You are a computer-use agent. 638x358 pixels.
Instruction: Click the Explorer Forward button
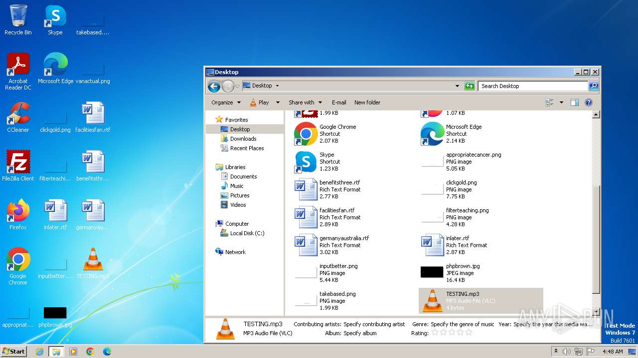[228, 86]
